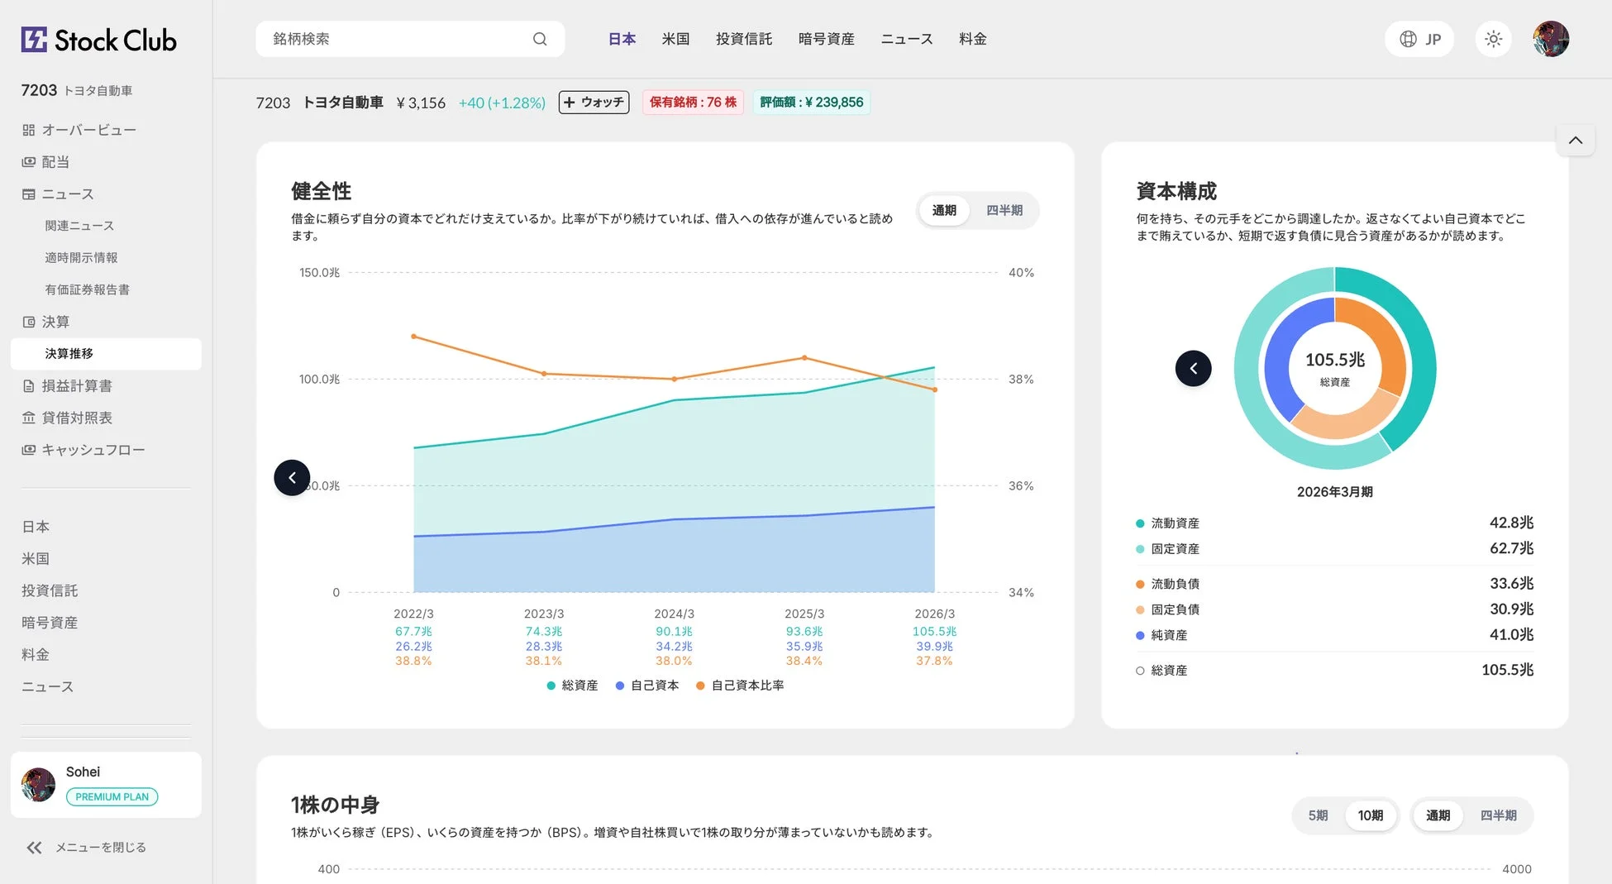Click the globe language icon
Viewport: 1612px width, 884px height.
[1408, 39]
